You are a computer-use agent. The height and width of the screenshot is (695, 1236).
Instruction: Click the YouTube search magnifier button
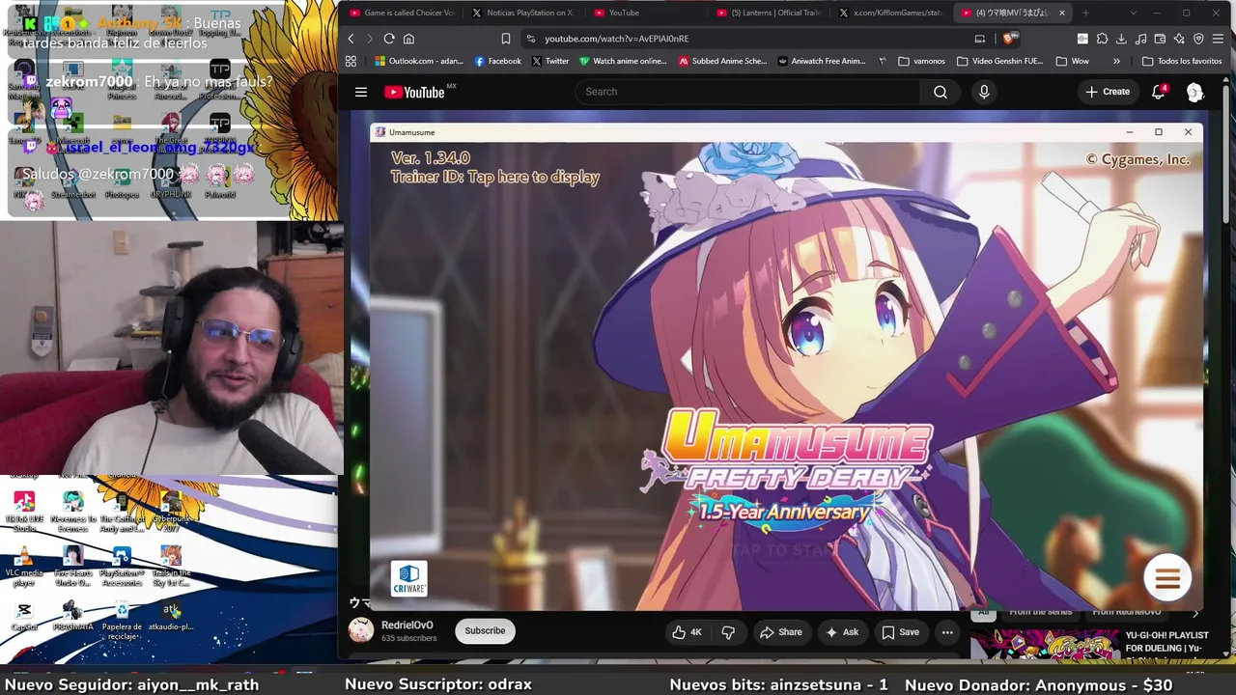tap(941, 92)
